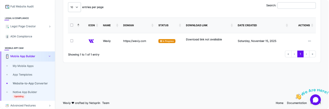Click the Mobile App Builder phone icon
This screenshot has height=109, width=329.
(x=7, y=56)
